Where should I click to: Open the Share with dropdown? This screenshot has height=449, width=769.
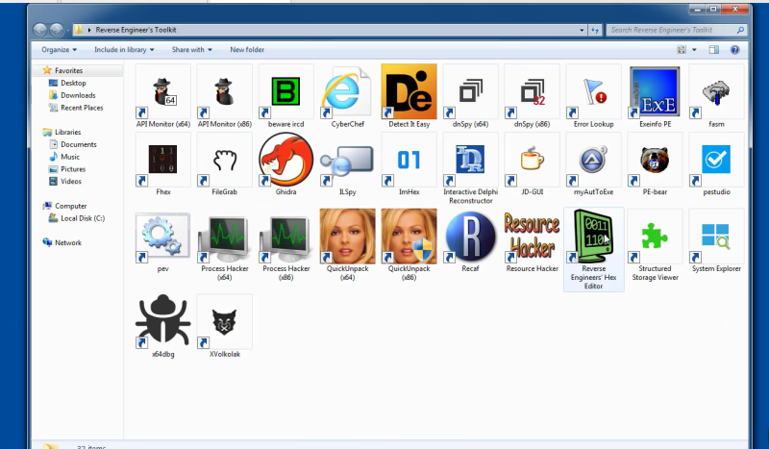[x=191, y=49]
